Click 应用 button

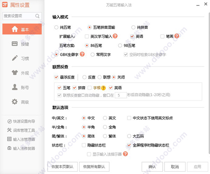pos(197,167)
